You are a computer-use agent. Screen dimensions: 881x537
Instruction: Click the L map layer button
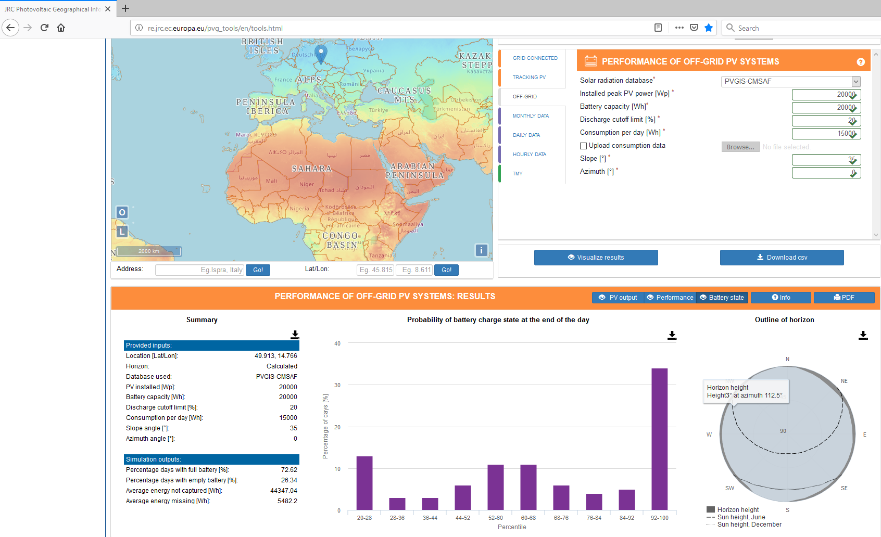[122, 232]
